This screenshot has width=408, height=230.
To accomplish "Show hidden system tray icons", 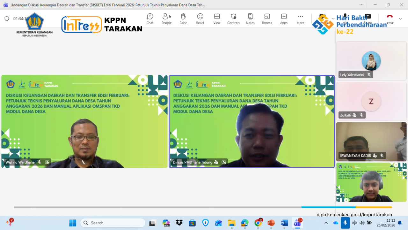I will (x=326, y=223).
